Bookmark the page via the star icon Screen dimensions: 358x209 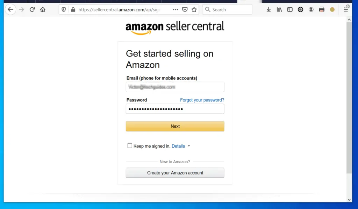point(194,9)
